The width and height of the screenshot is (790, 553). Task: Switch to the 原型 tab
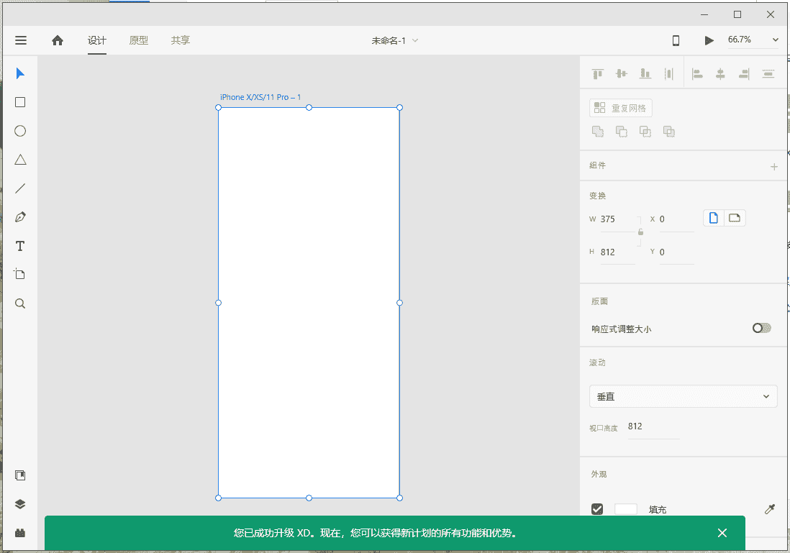pyautogui.click(x=139, y=40)
